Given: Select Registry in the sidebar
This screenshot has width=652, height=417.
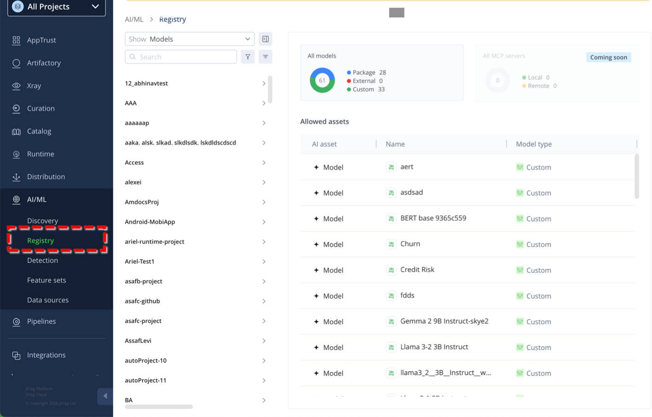Looking at the screenshot, I should tap(40, 241).
